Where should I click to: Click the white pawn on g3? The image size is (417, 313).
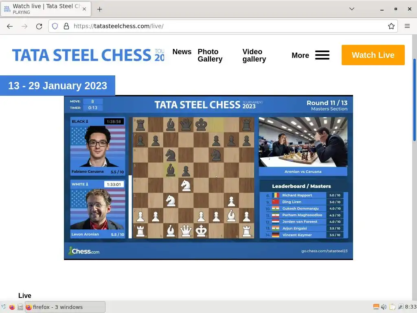(231, 201)
